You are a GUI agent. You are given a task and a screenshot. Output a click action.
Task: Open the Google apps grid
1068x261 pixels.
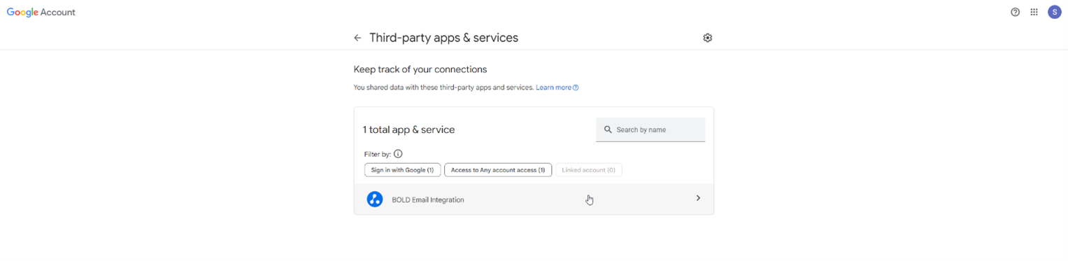pyautogui.click(x=1034, y=12)
